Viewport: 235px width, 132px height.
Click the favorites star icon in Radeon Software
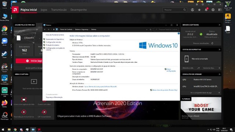coord(199,10)
